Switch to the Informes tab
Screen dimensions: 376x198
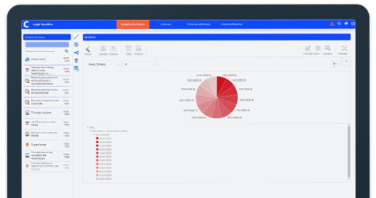point(165,24)
